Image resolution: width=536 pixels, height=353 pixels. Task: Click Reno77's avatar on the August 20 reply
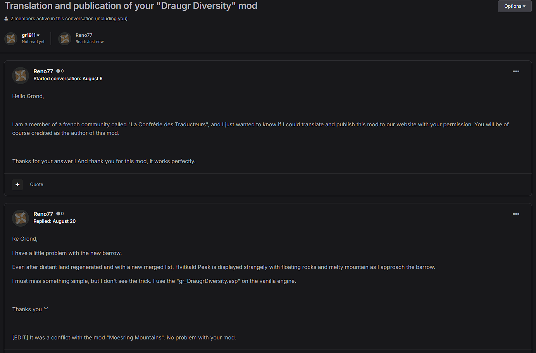pyautogui.click(x=21, y=218)
